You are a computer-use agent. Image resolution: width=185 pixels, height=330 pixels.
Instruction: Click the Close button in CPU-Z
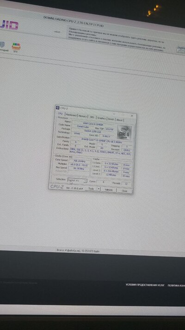[x=124, y=191]
